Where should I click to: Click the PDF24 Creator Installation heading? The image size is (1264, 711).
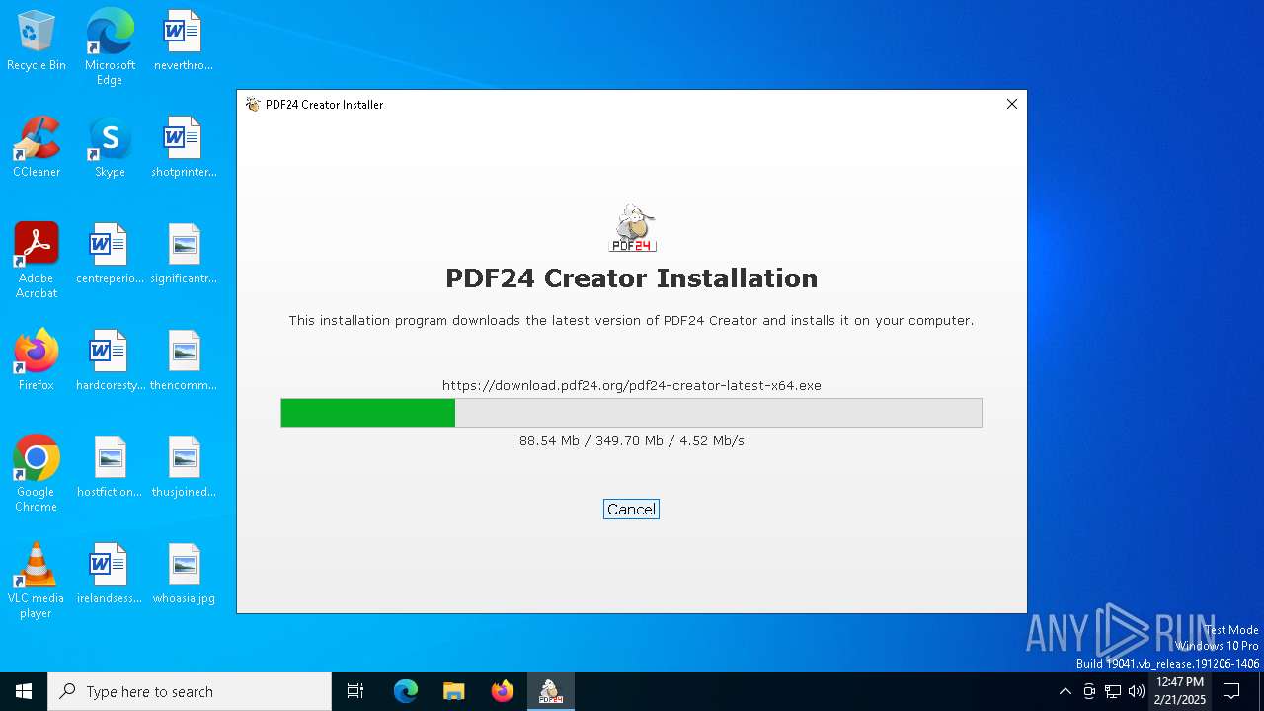[632, 278]
